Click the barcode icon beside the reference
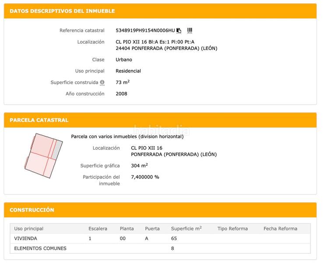Screen dimensions: 323x263 pyautogui.click(x=190, y=31)
